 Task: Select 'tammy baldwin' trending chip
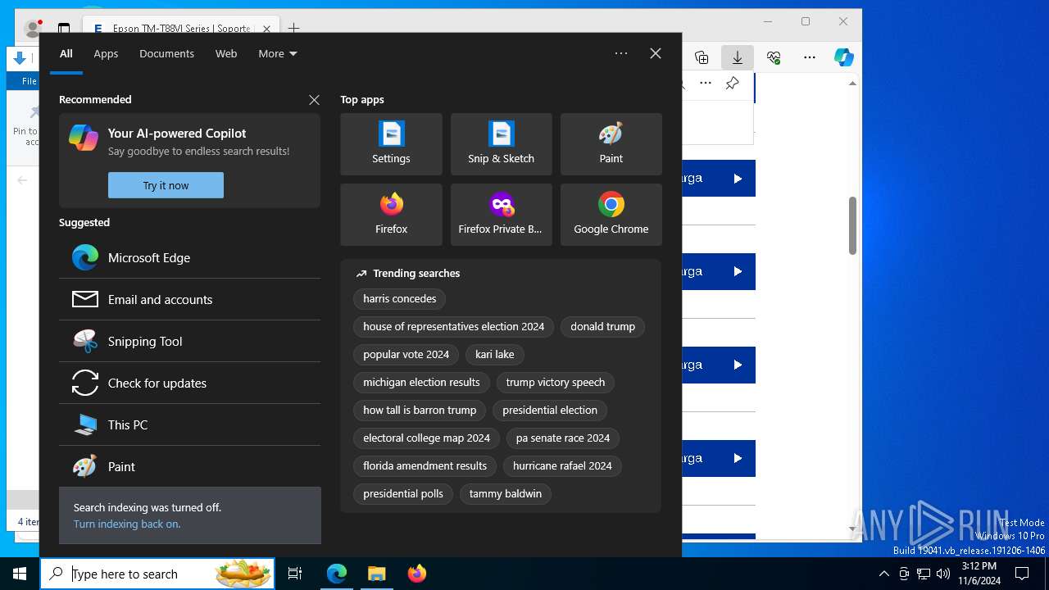pyautogui.click(x=506, y=493)
